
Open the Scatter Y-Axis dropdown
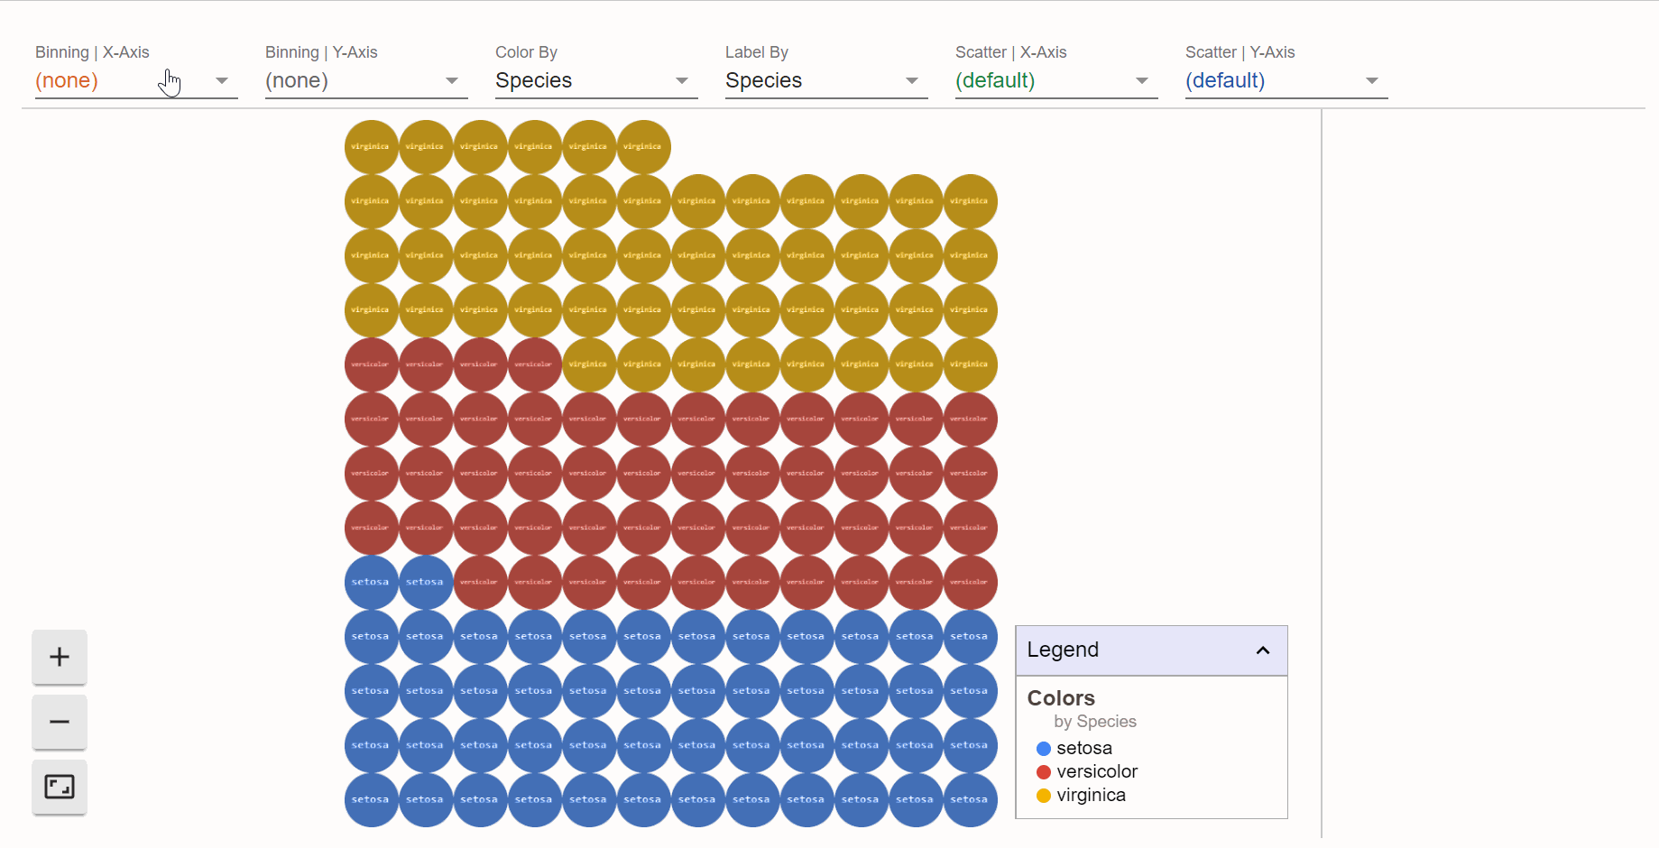pyautogui.click(x=1286, y=80)
